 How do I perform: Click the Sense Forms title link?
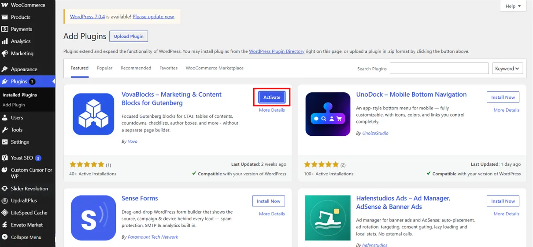click(x=140, y=198)
